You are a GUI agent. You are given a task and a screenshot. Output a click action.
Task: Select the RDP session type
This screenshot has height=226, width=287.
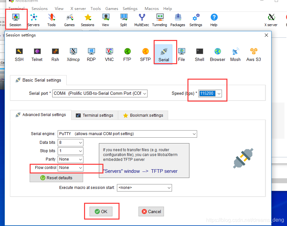pyautogui.click(x=91, y=55)
